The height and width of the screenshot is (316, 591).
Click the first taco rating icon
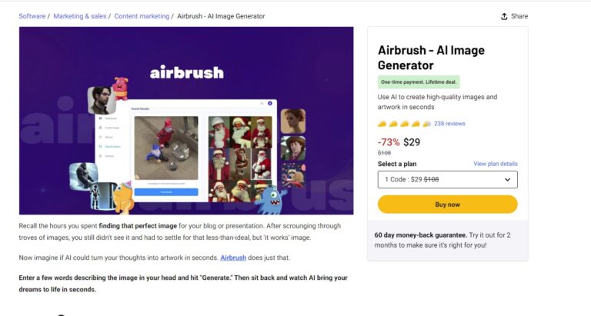(382, 123)
